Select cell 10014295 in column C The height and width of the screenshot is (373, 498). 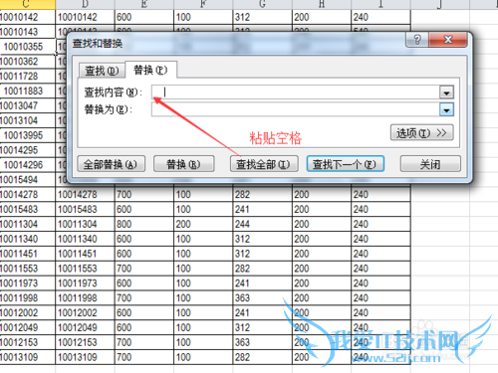click(28, 150)
